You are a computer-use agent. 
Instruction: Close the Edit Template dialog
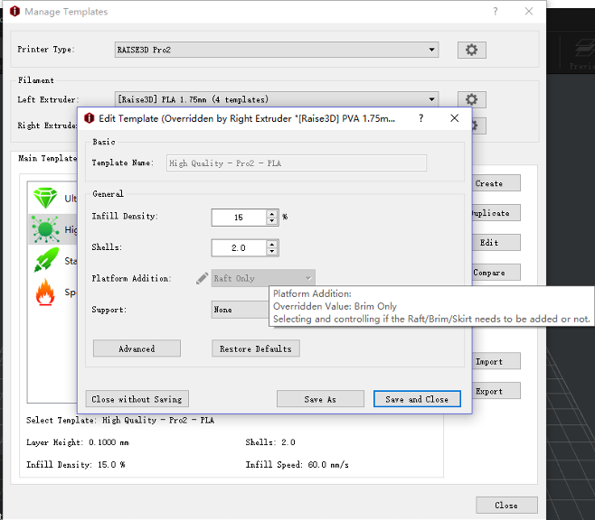tap(454, 118)
